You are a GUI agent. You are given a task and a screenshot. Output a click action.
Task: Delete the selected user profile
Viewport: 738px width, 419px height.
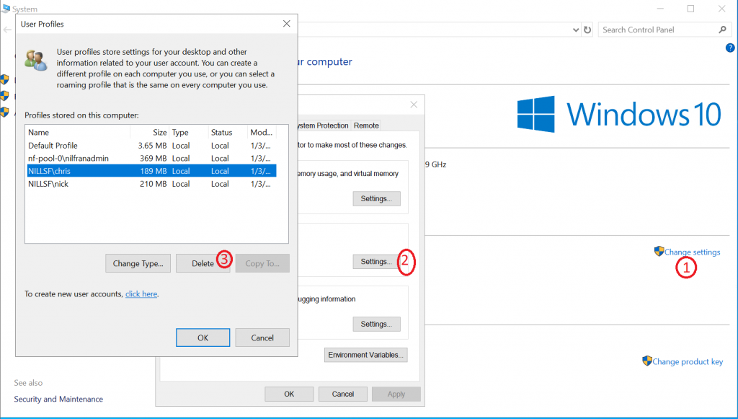point(203,264)
